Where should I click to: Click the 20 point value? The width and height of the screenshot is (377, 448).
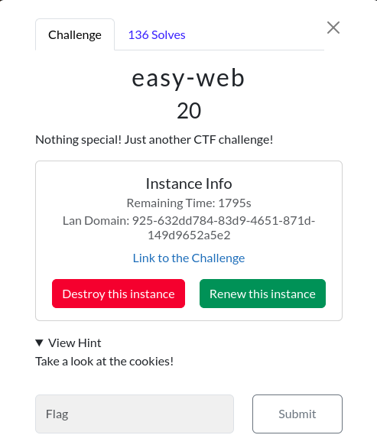pyautogui.click(x=189, y=111)
